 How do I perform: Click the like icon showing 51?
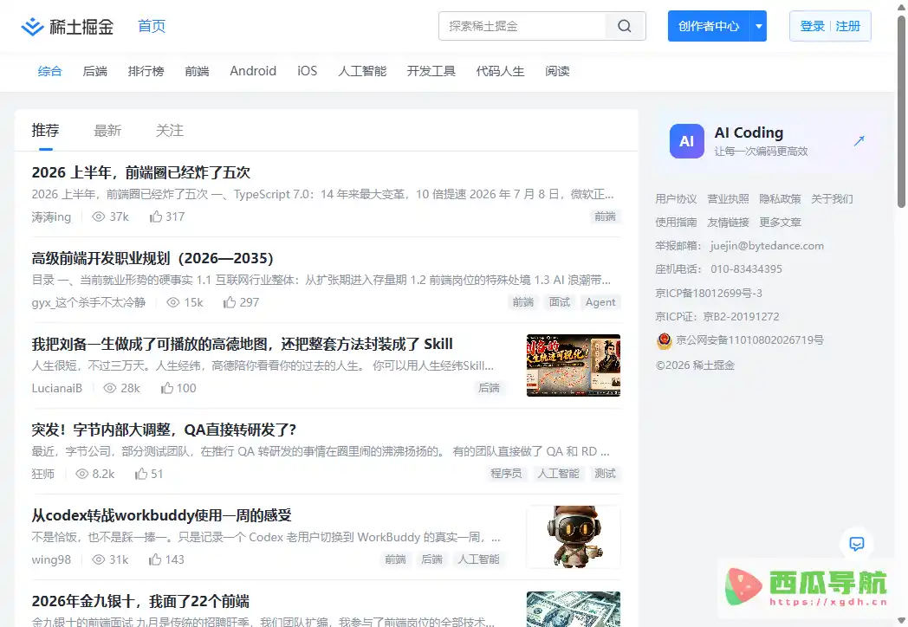click(141, 474)
